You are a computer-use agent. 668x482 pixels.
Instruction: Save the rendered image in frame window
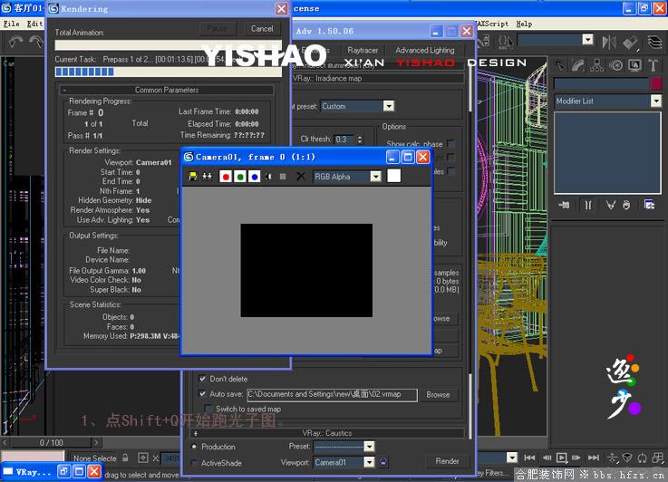pos(193,177)
